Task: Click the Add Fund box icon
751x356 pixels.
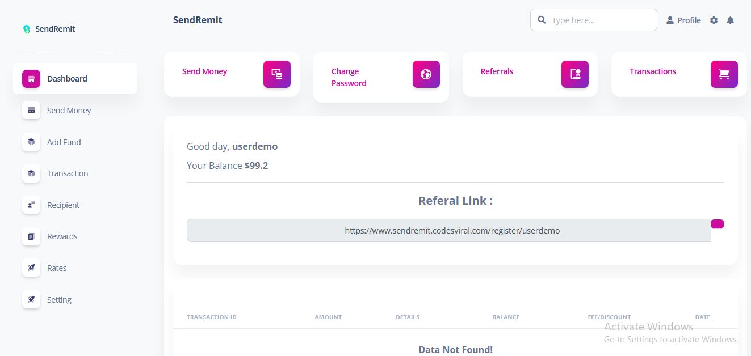Action: (x=31, y=142)
